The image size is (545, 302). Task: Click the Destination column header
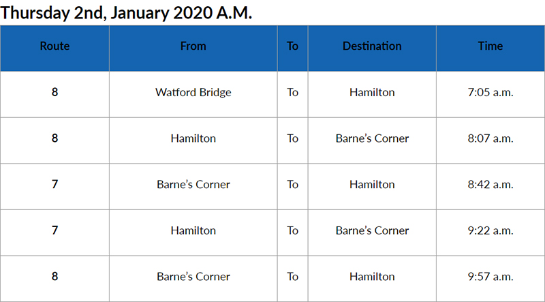pos(372,46)
